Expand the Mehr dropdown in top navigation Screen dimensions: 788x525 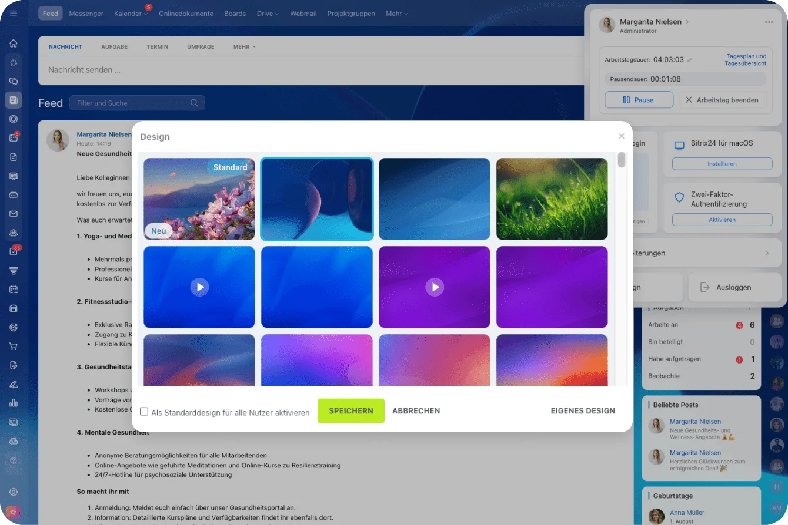click(x=396, y=14)
